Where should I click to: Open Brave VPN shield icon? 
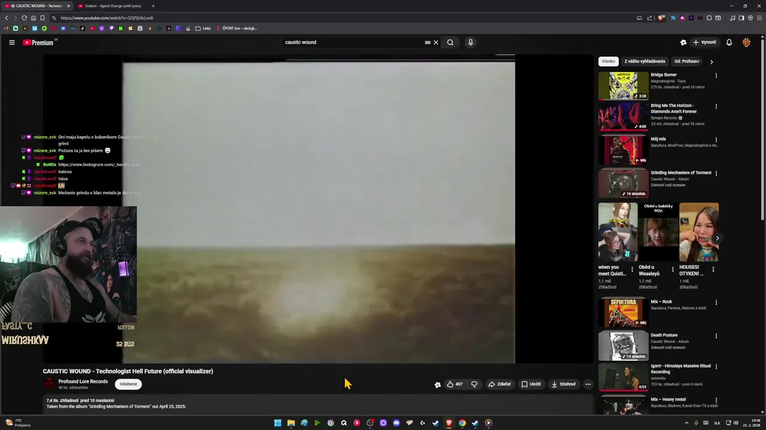click(x=749, y=18)
